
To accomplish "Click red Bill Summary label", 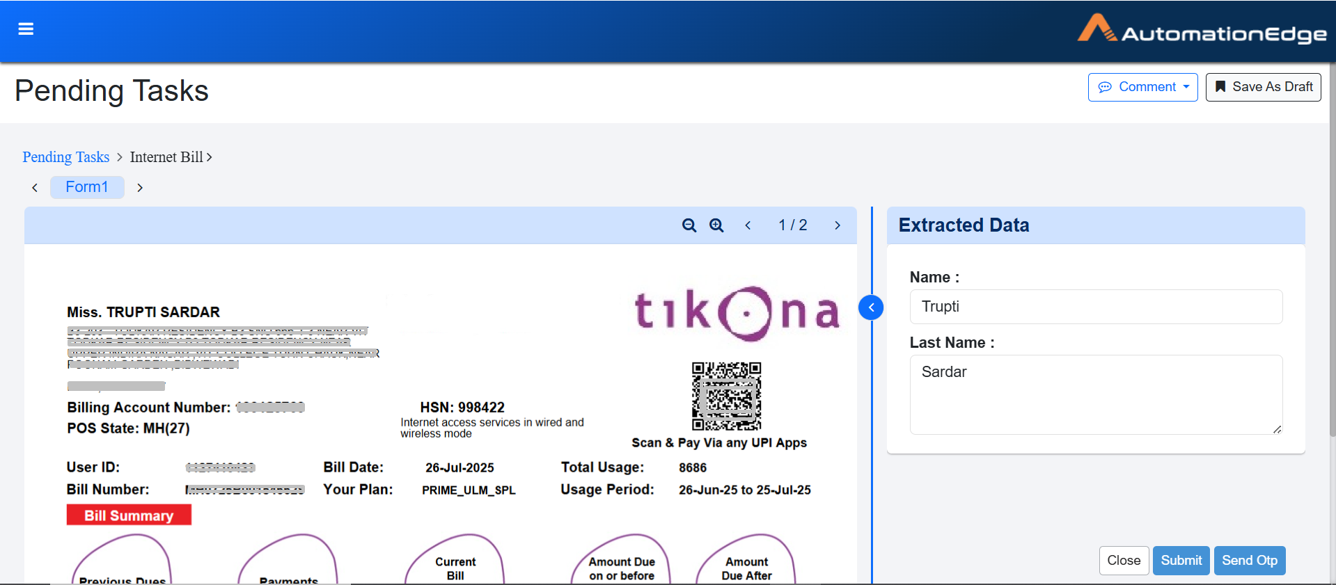I will point(129,515).
